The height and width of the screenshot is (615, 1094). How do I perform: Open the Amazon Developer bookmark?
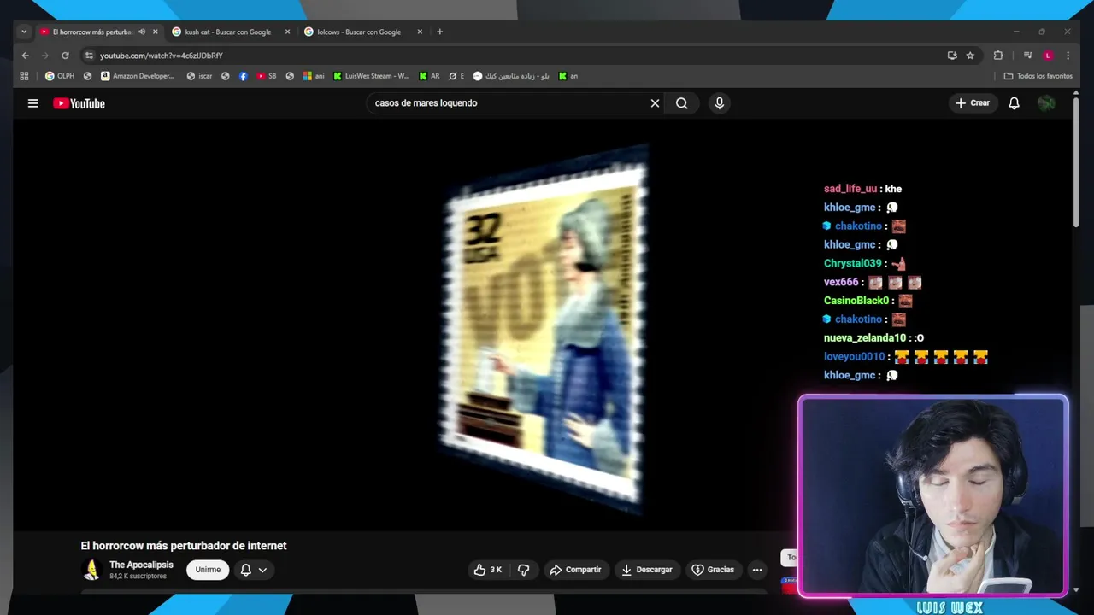pos(138,76)
